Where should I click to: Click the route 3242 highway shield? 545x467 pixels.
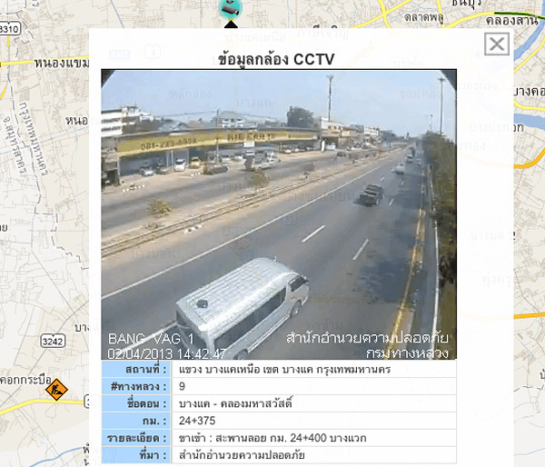(x=53, y=341)
